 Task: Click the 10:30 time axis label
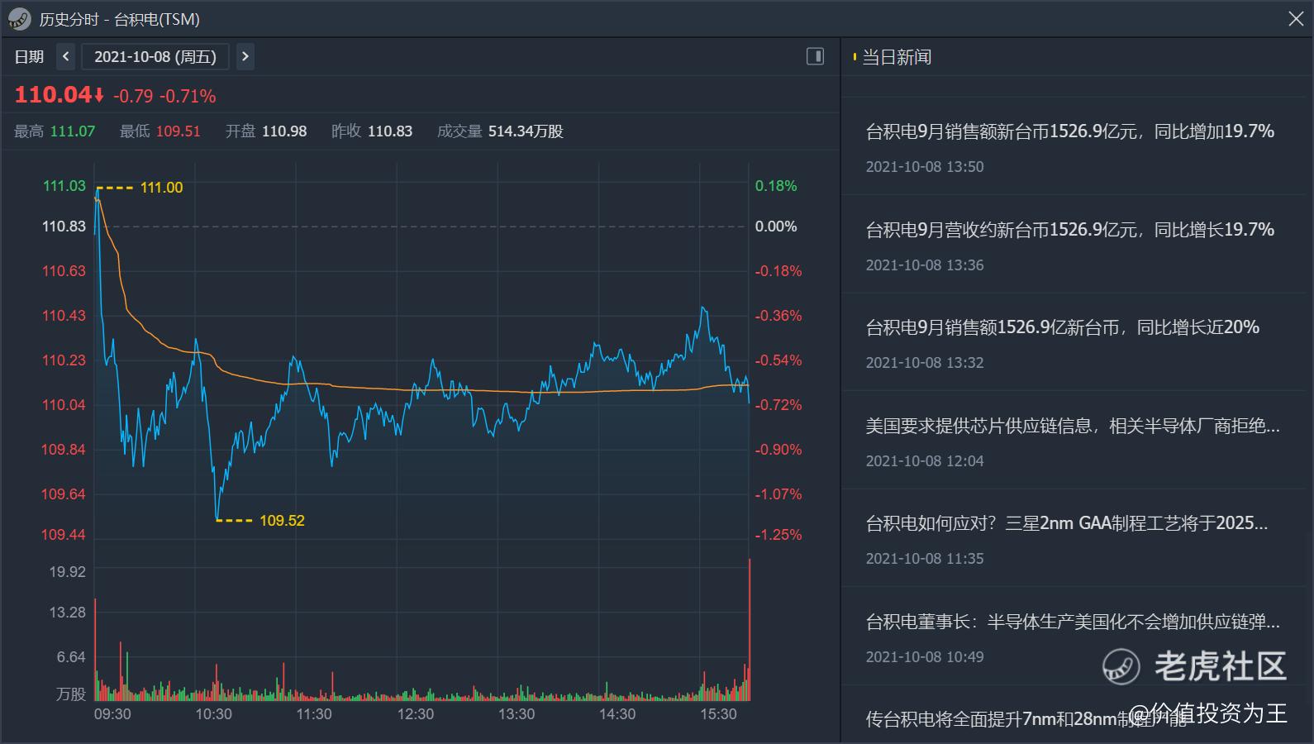pos(213,714)
